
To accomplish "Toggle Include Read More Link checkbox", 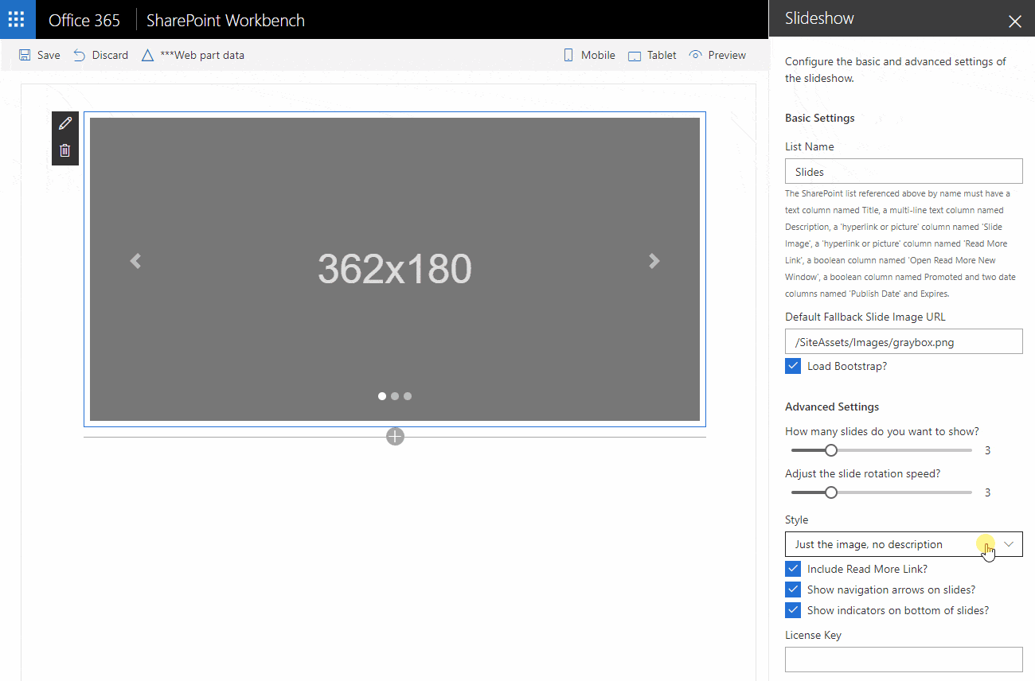I will [x=793, y=569].
